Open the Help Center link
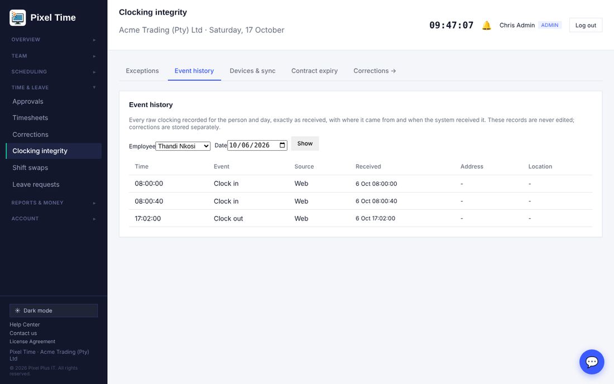 (x=25, y=324)
